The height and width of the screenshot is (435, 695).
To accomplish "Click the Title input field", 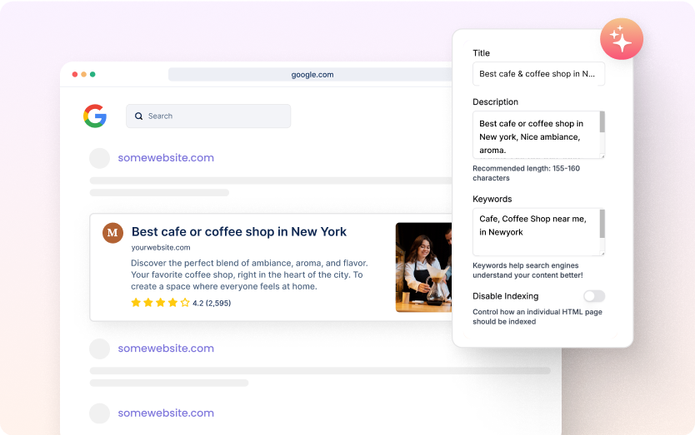I will point(538,74).
